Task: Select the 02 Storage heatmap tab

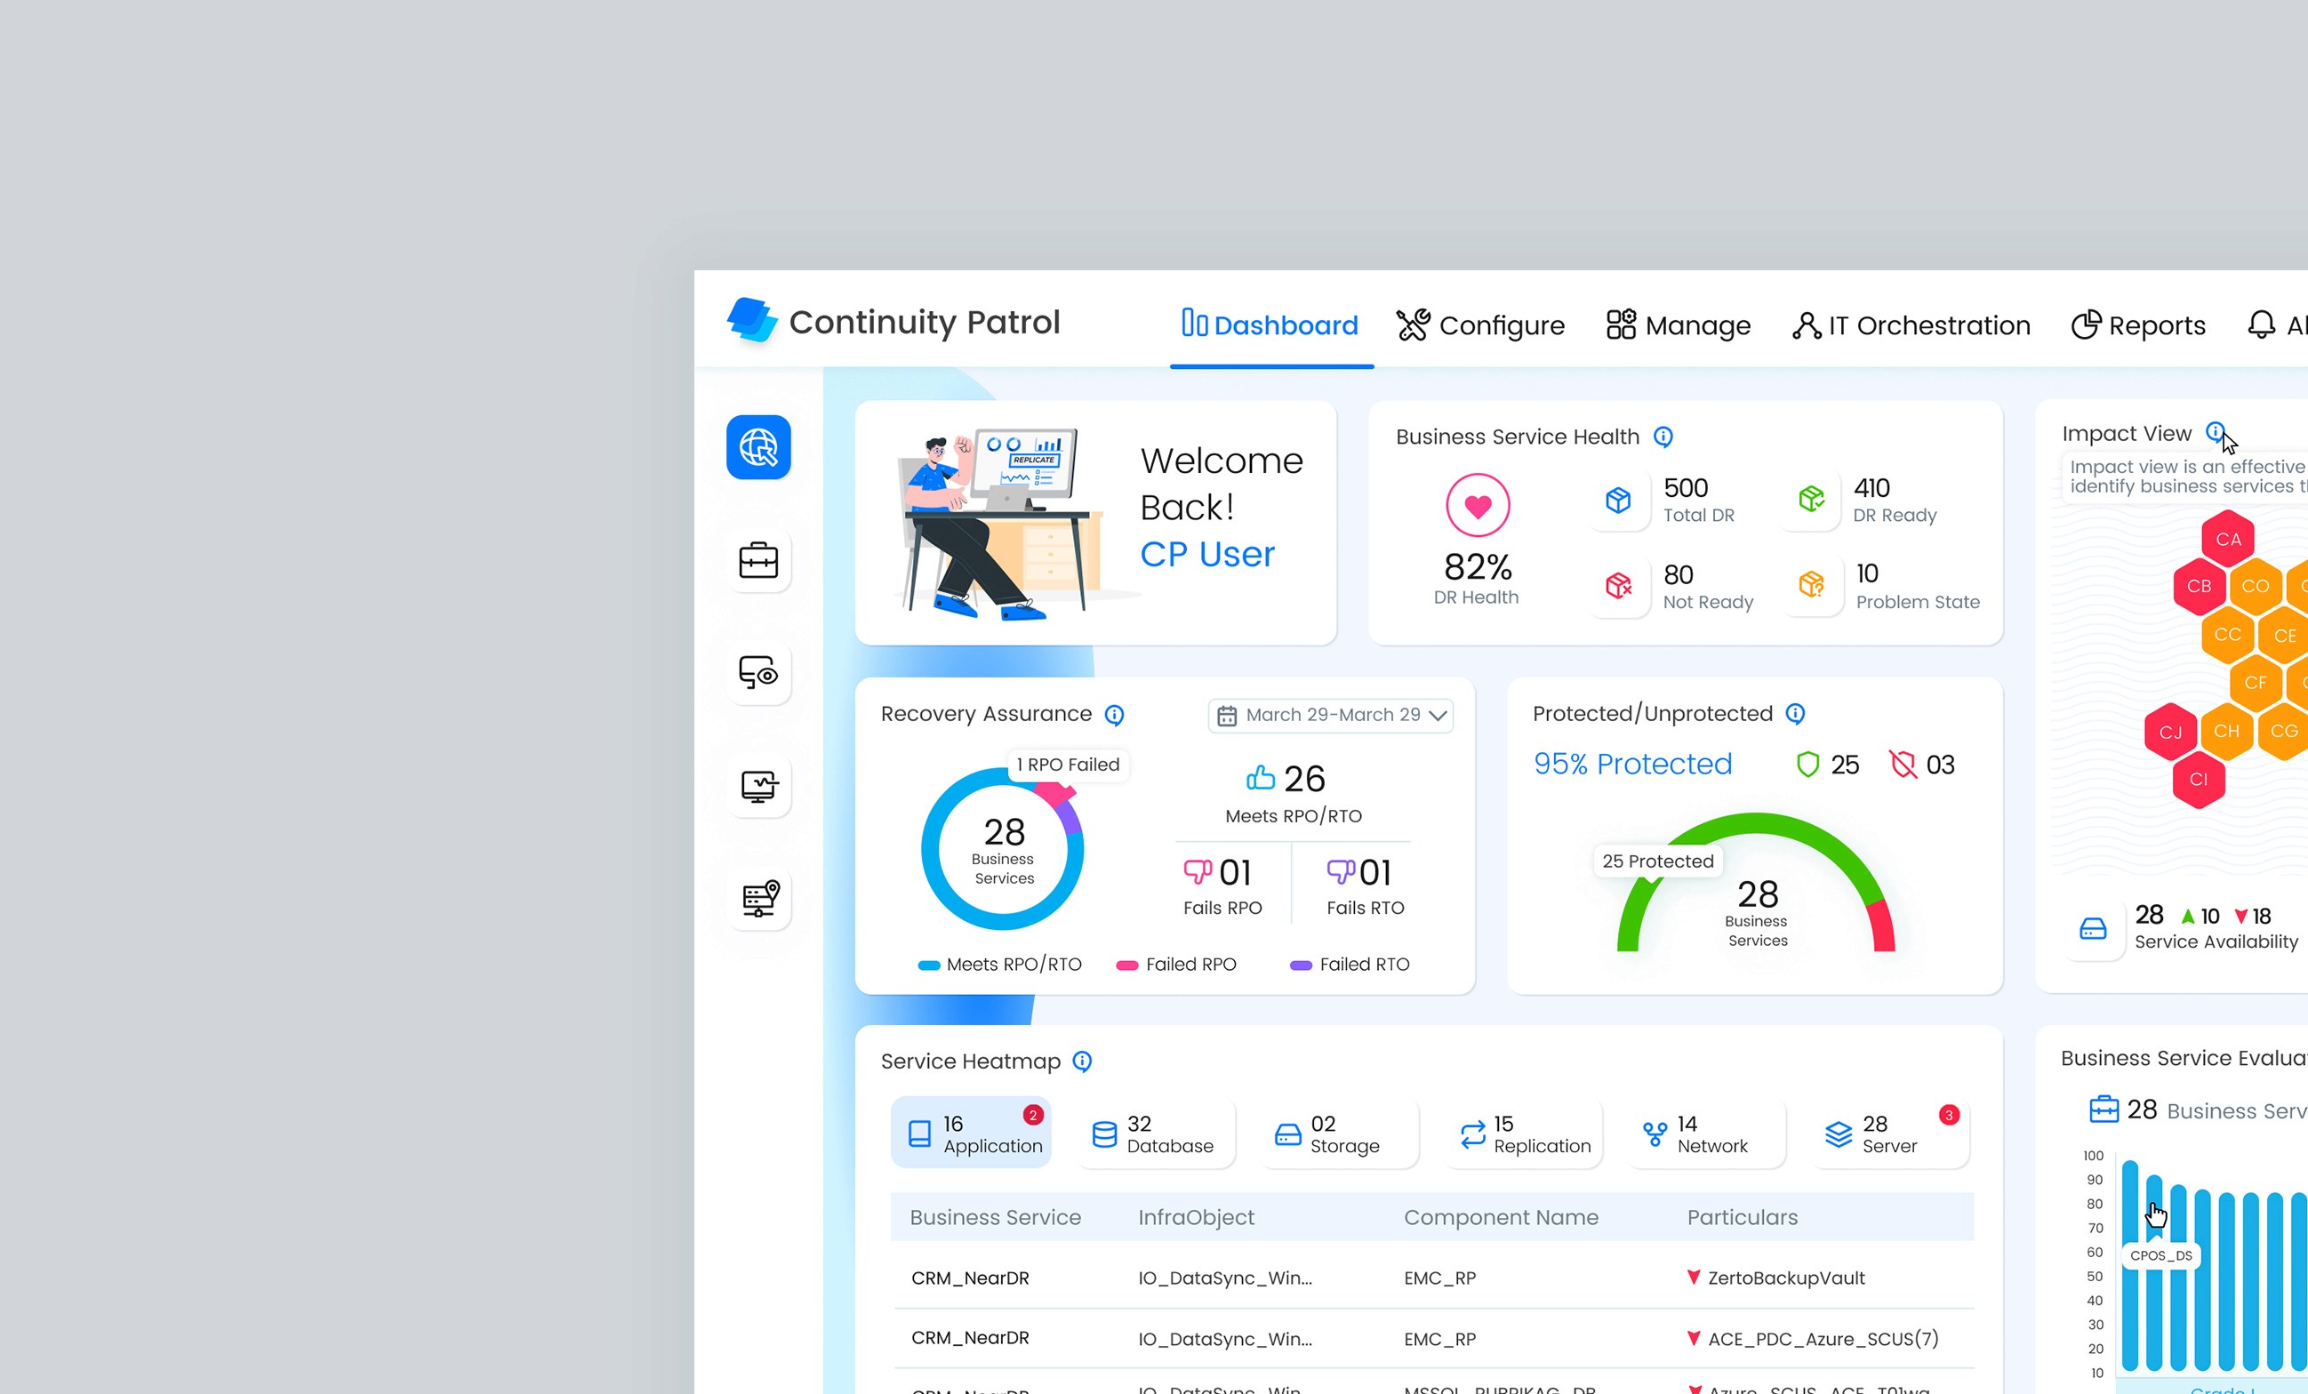Action: 1339,1133
